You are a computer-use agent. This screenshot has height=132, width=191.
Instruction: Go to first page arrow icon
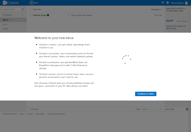pyautogui.click(x=150, y=109)
